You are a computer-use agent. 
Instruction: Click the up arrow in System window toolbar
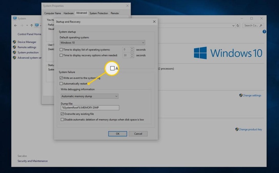pyautogui.click(x=32, y=26)
